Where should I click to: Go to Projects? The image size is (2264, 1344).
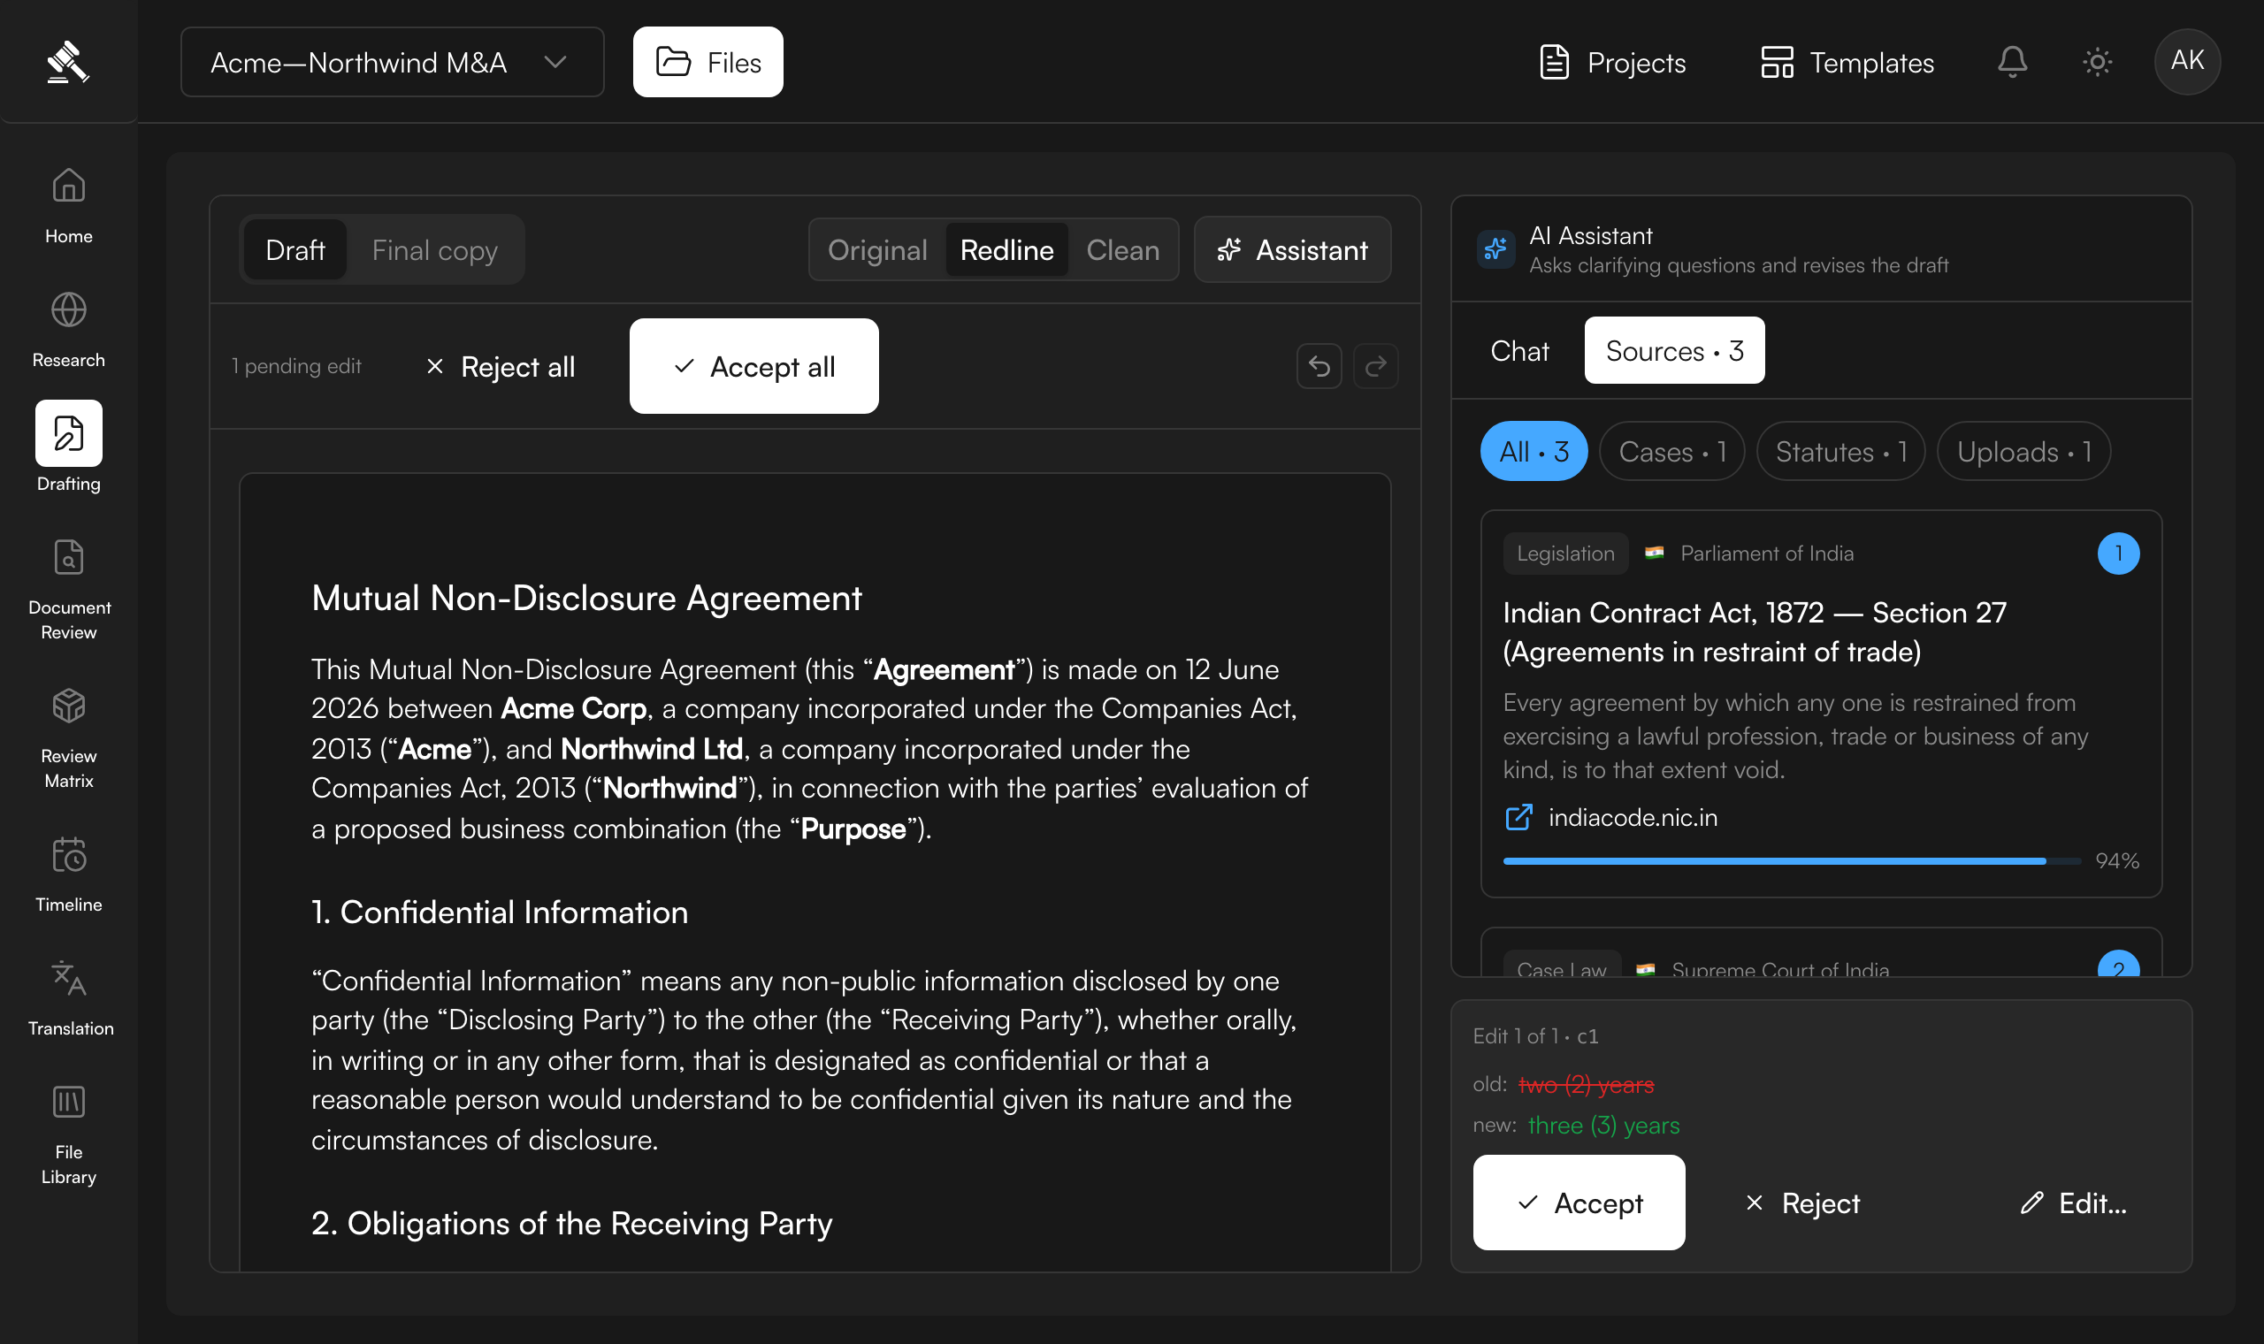coord(1613,62)
